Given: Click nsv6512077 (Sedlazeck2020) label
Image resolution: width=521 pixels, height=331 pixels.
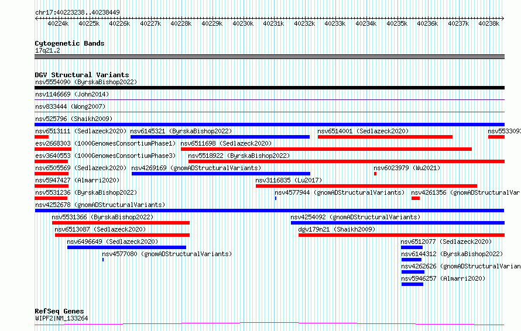Looking at the screenshot, I should (x=446, y=242).
